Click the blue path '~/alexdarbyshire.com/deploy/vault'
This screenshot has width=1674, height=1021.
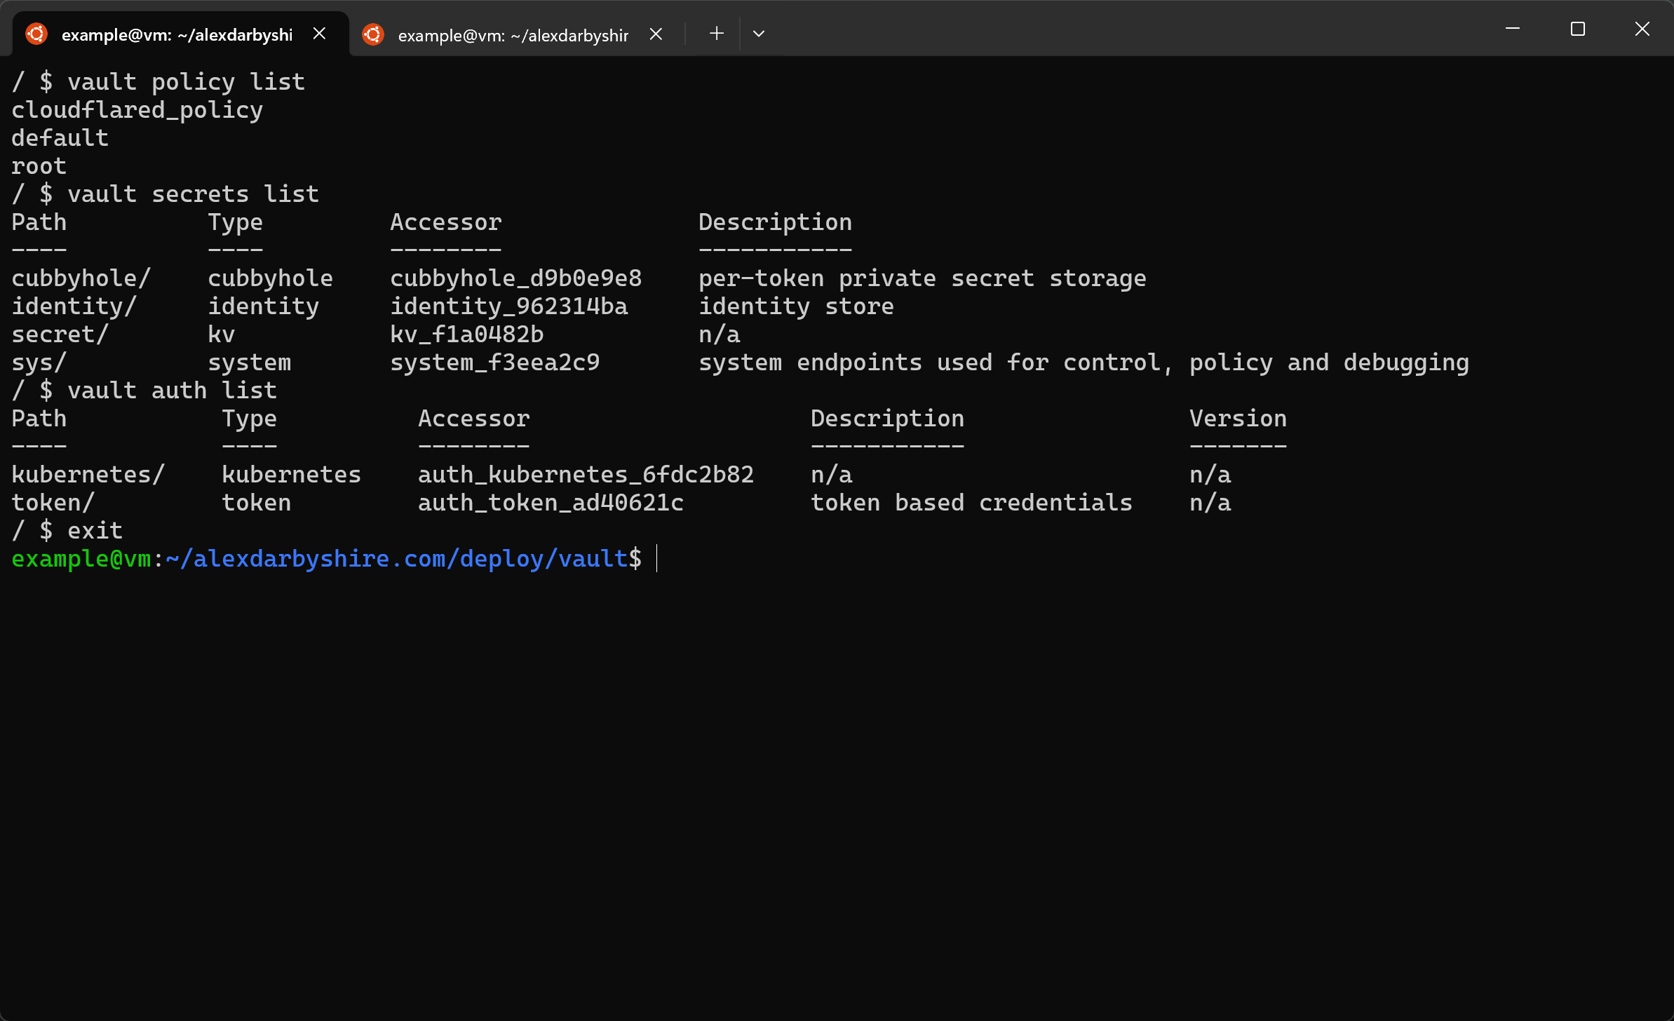pyautogui.click(x=397, y=559)
